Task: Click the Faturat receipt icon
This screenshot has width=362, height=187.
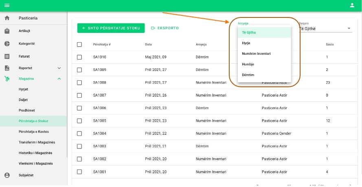Action: coord(7,56)
